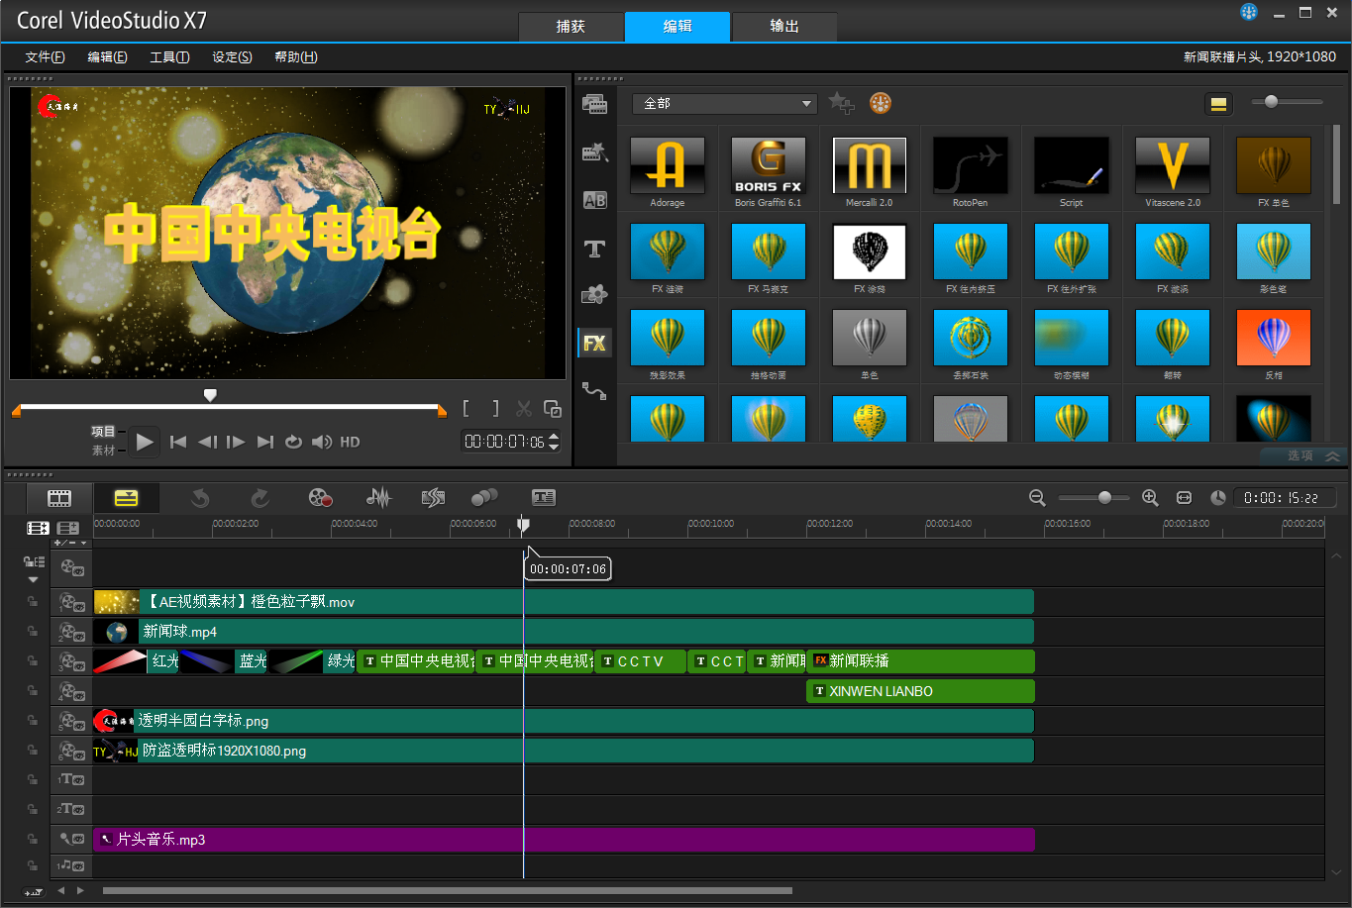Open the system volume speaker control
The height and width of the screenshot is (908, 1352).
pyautogui.click(x=321, y=443)
